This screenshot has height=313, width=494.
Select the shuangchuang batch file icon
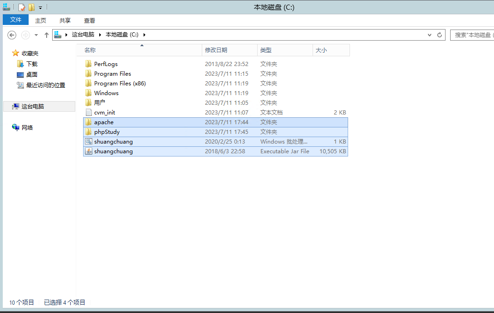coord(89,142)
